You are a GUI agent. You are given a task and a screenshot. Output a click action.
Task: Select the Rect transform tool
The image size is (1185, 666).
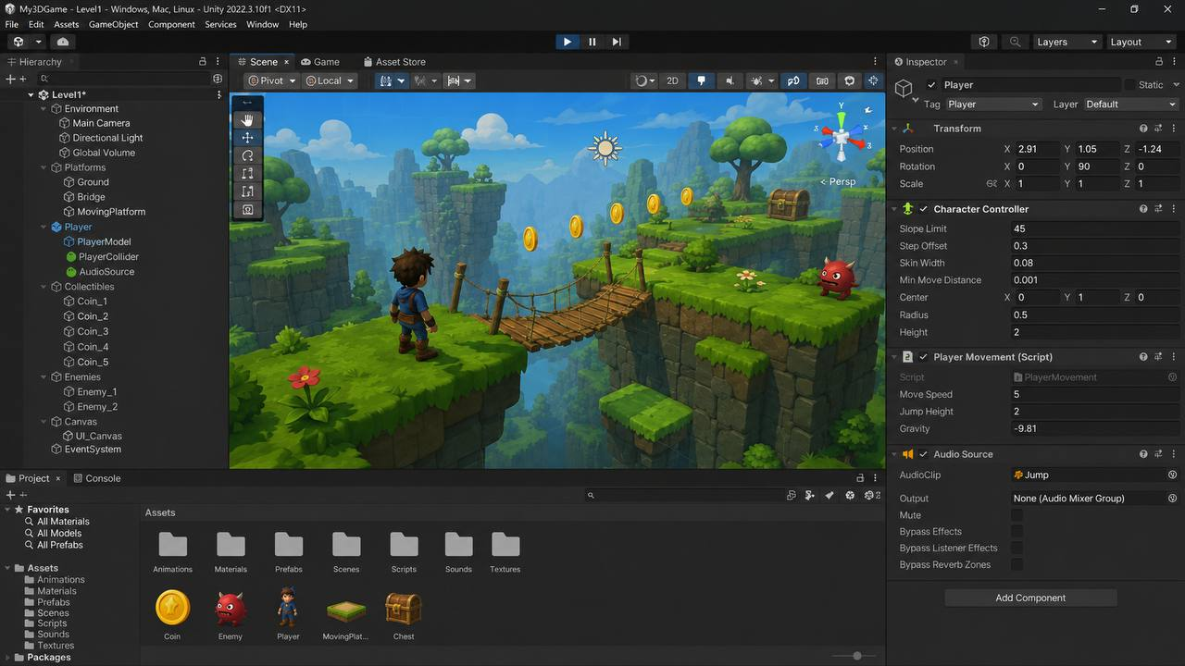click(247, 191)
